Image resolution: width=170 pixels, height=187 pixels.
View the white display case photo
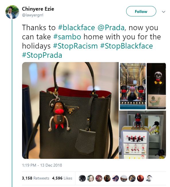tap(142, 135)
